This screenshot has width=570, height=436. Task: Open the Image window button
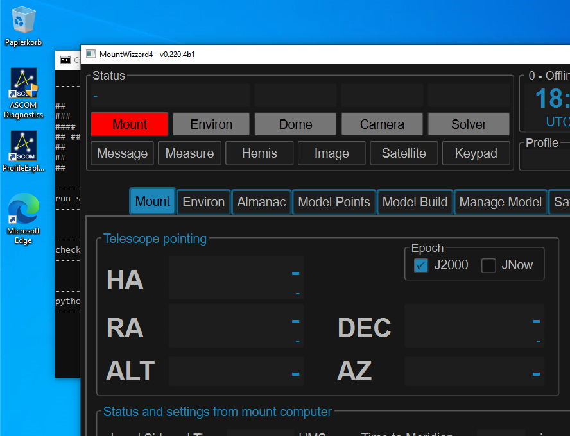pyautogui.click(x=331, y=153)
